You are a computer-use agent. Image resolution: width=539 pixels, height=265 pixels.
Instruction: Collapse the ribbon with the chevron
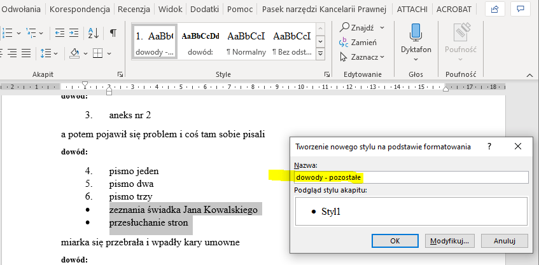click(529, 74)
